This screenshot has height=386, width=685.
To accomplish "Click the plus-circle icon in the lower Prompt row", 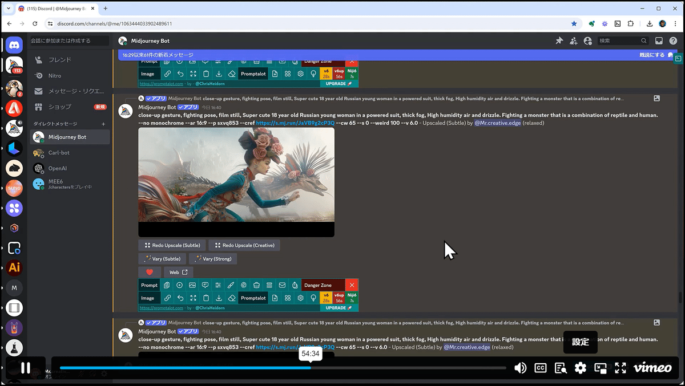I will click(179, 285).
